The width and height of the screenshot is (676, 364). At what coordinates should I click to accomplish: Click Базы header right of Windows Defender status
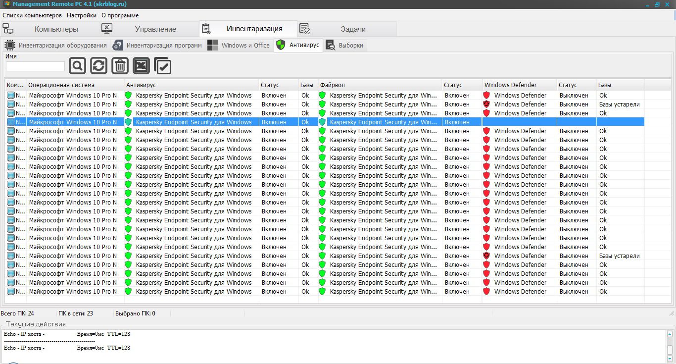coord(620,85)
